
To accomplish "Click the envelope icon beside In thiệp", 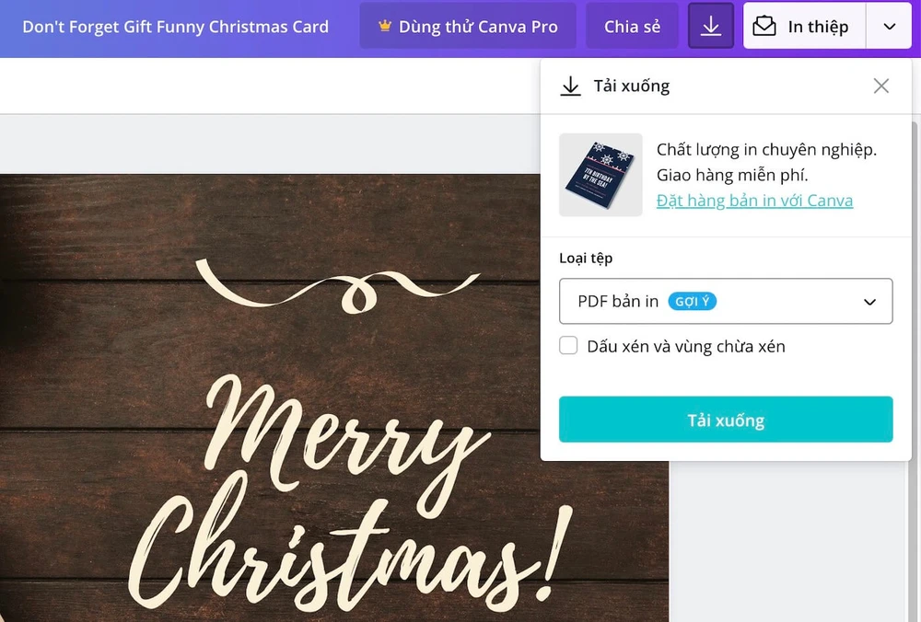I will (765, 27).
